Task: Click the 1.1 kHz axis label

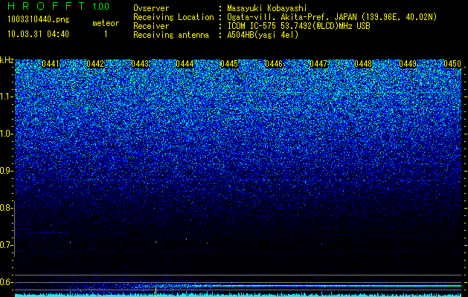Action: (7, 97)
